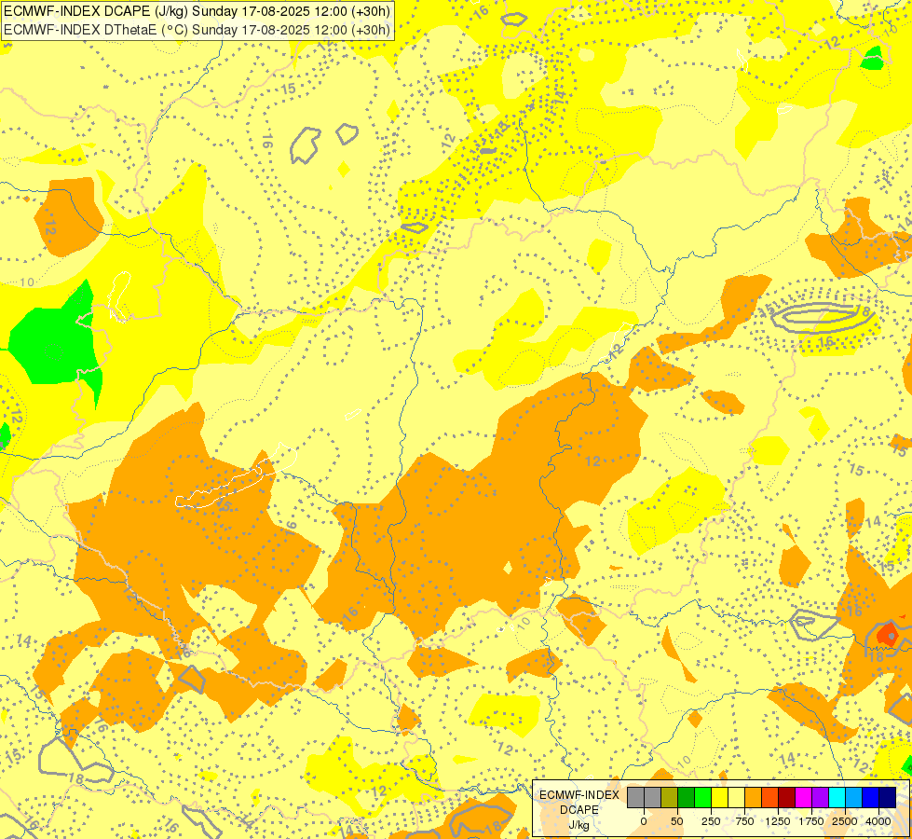Click the legend tick label 750
The height and width of the screenshot is (839, 912).
pos(744,821)
